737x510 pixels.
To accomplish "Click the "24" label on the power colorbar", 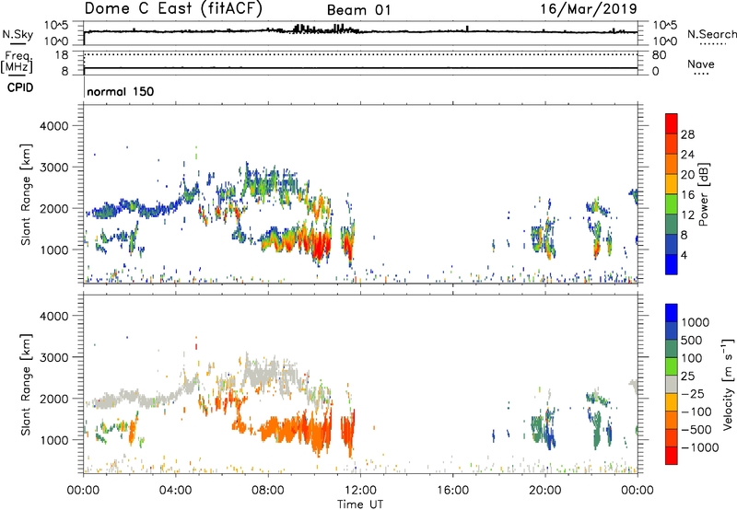I will click(x=687, y=155).
